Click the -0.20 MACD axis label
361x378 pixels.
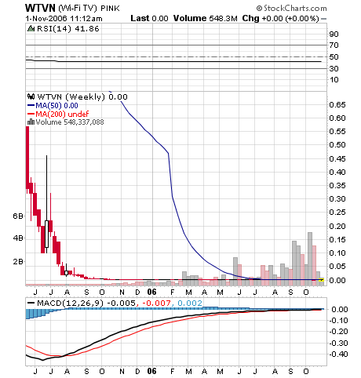(x=339, y=331)
